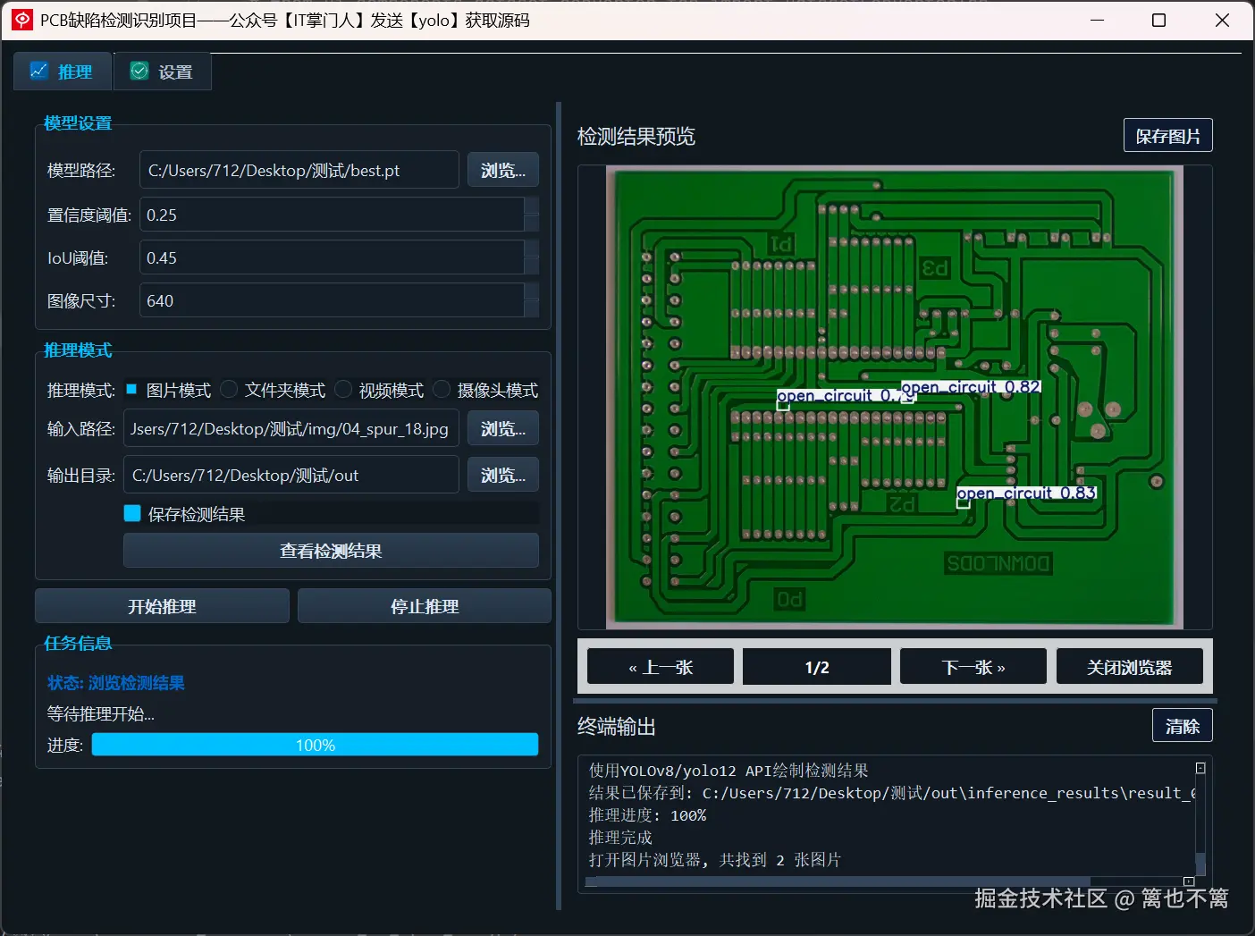Toggle the 保存检测结果 checkbox
This screenshot has width=1255, height=936.
[132, 513]
